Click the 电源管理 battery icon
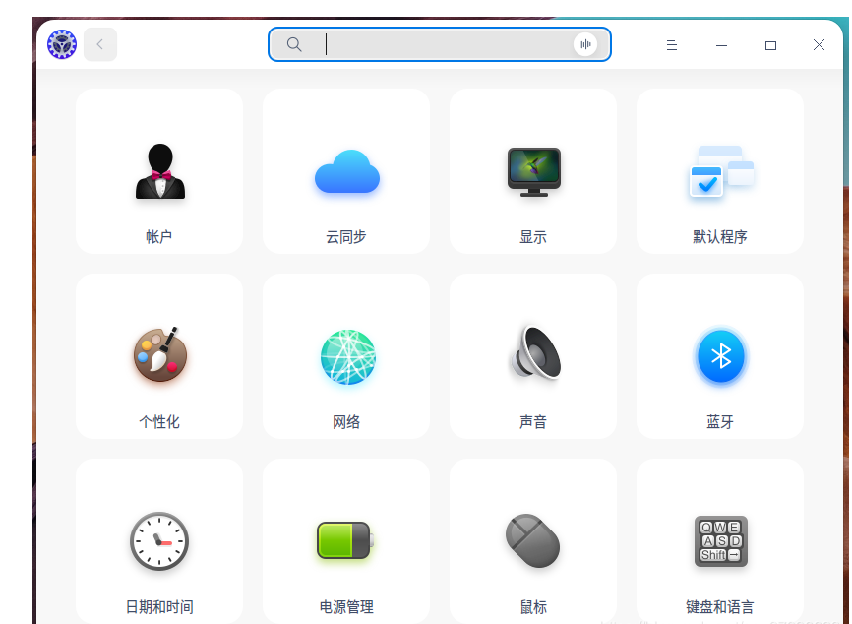This screenshot has width=852, height=624. coord(344,540)
